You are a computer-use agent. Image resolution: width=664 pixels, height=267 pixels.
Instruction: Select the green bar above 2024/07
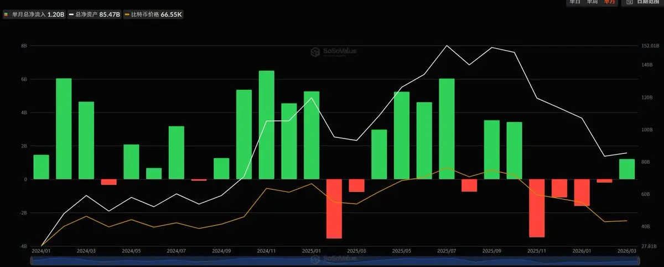177,153
